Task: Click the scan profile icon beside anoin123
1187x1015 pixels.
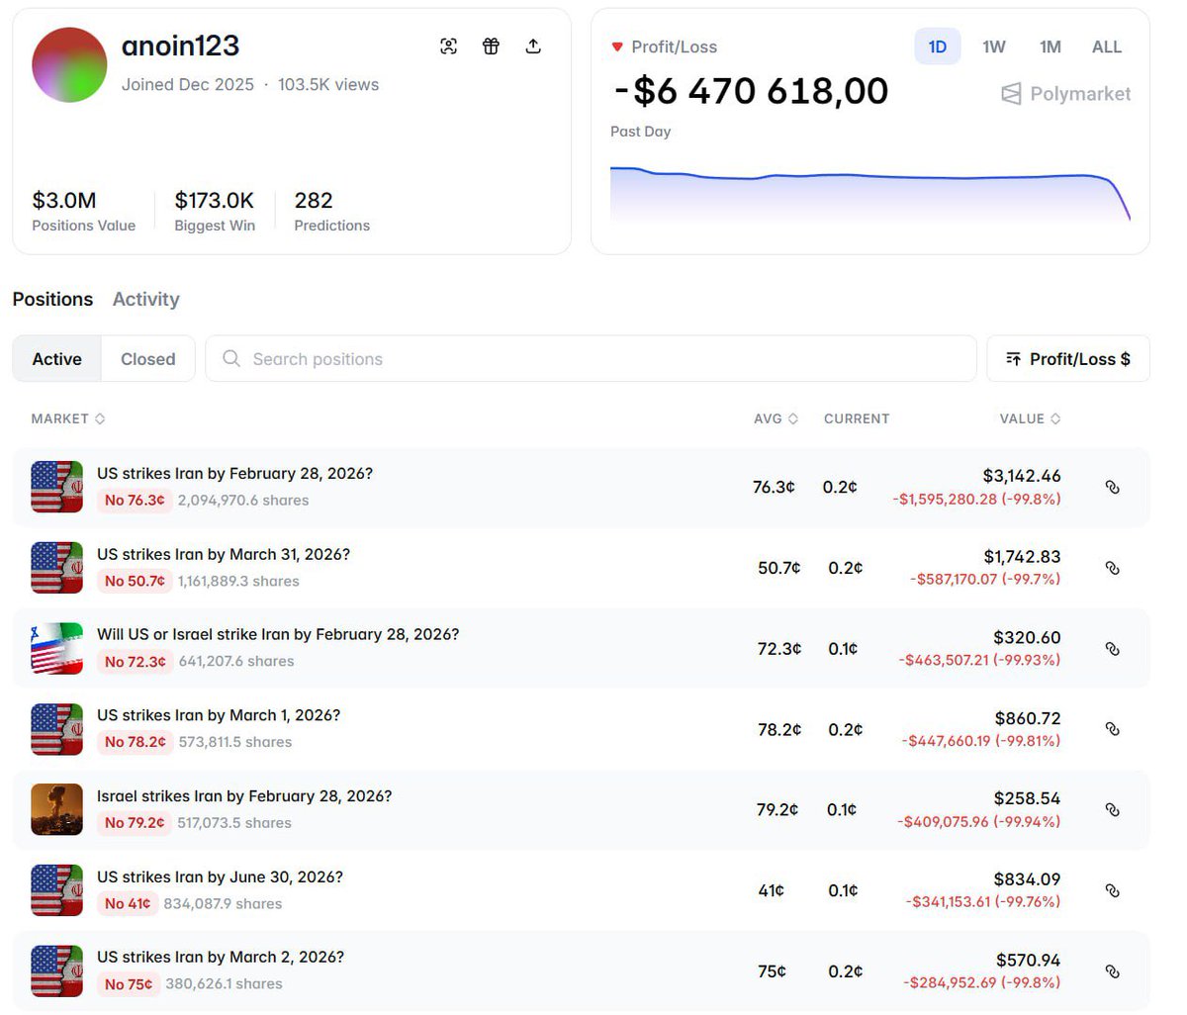Action: pos(448,46)
